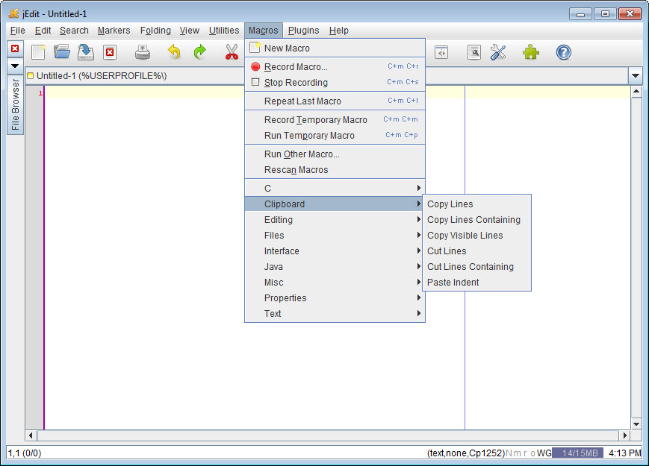
Task: Choose Rescan Macros
Action: click(x=335, y=170)
